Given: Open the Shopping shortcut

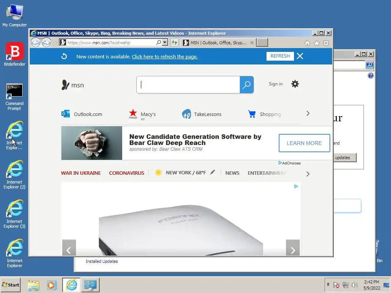Looking at the screenshot, I should 264,114.
